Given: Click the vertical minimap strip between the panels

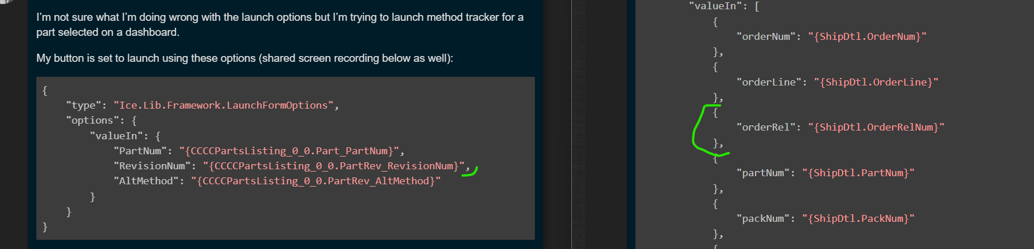Looking at the screenshot, I should click(x=578, y=124).
